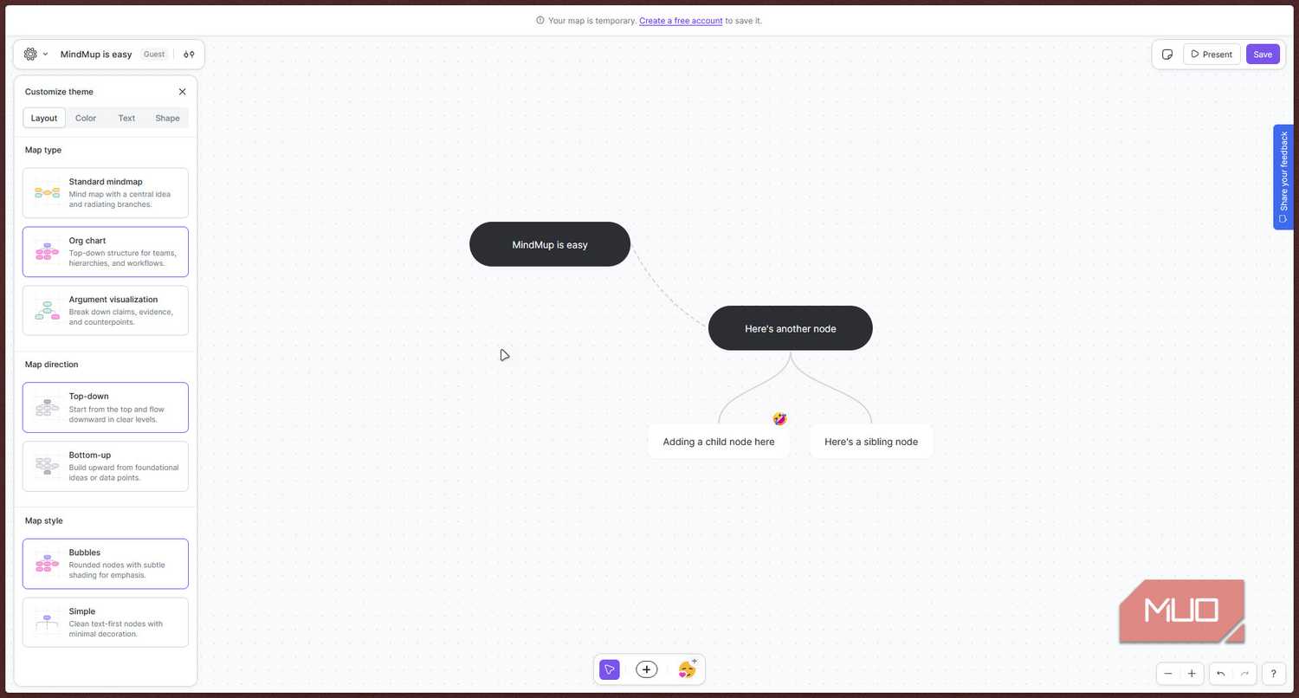Switch to the Text tab

click(x=126, y=118)
